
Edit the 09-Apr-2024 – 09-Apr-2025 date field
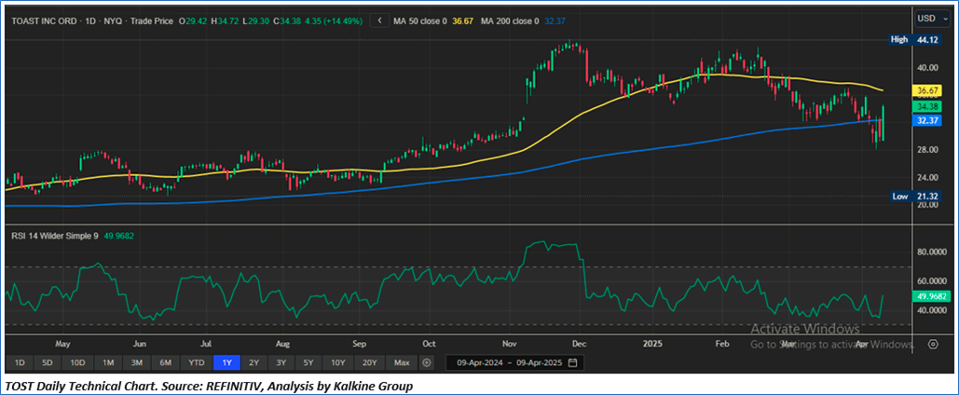(x=515, y=363)
